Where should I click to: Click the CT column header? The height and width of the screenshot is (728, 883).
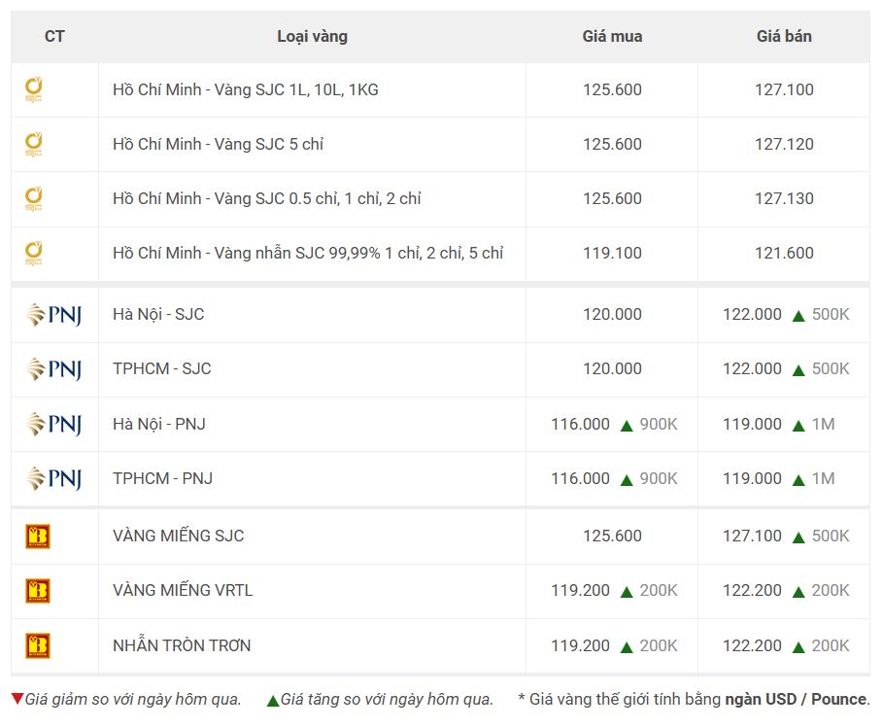(54, 37)
